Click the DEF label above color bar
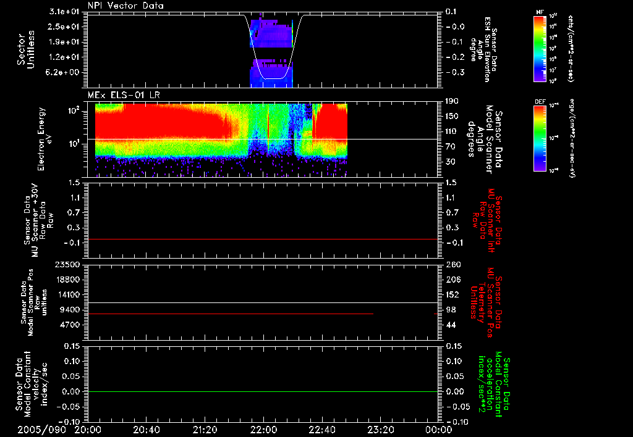 point(540,102)
